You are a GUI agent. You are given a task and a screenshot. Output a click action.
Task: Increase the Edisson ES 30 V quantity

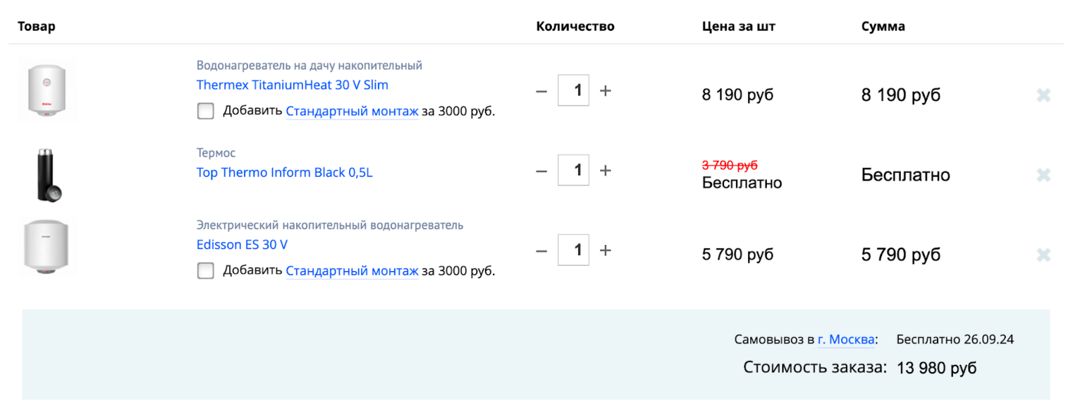tap(606, 250)
